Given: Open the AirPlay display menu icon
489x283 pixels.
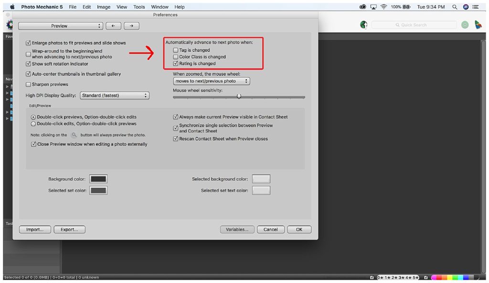Looking at the screenshot, I should click(373, 7).
